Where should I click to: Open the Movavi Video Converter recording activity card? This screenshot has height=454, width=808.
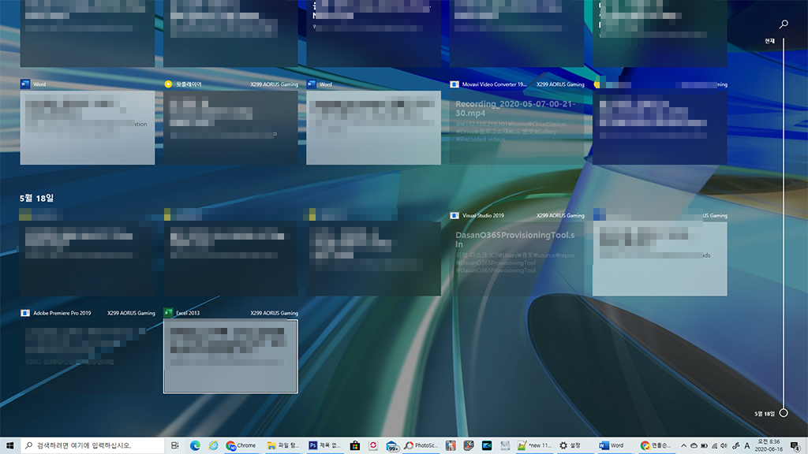(x=517, y=128)
